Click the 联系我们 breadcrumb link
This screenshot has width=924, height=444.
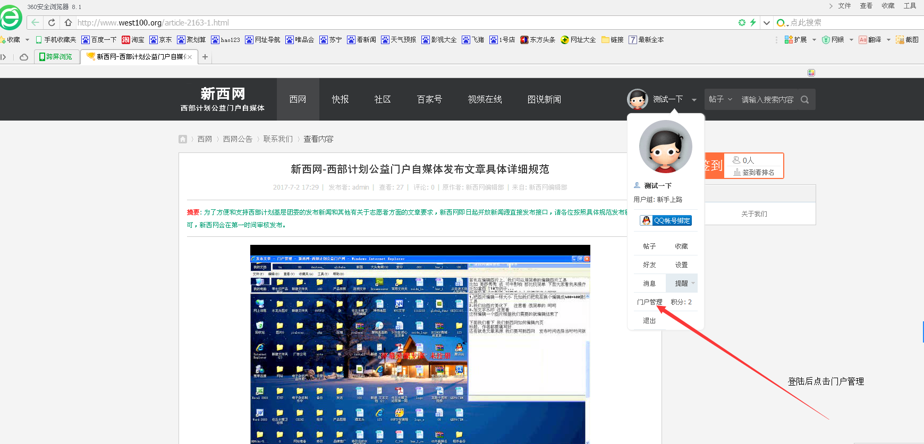[x=278, y=139]
